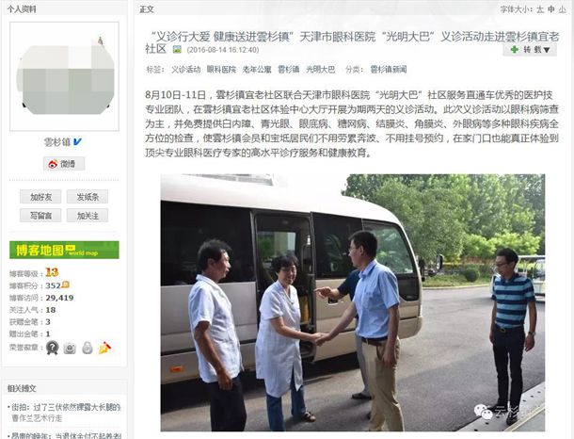Open the 雲杉镇新闻 category link
Image resolution: width=574 pixels, height=439 pixels.
tap(389, 70)
